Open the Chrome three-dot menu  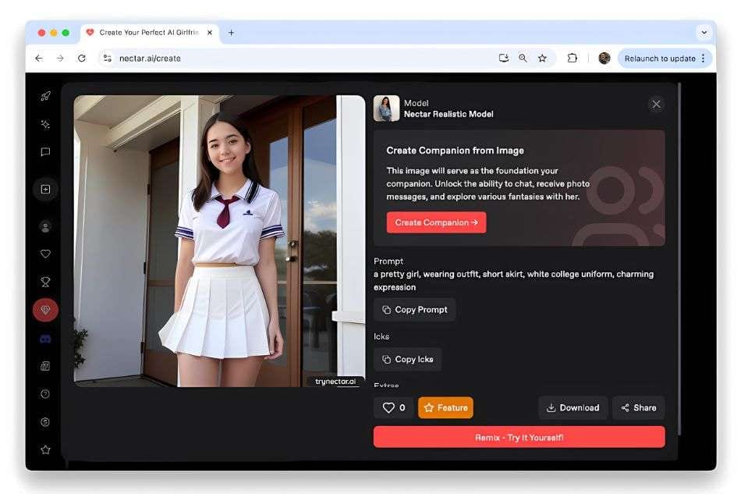pyautogui.click(x=704, y=59)
